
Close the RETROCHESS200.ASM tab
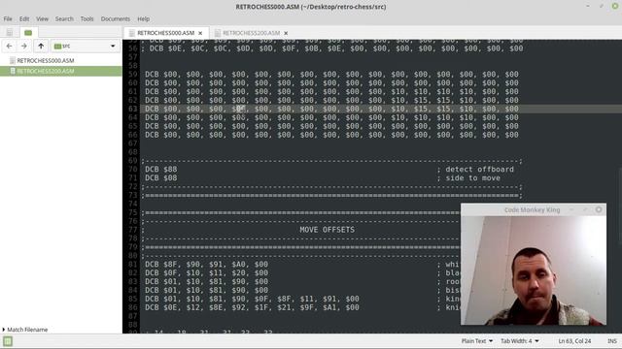click(286, 33)
